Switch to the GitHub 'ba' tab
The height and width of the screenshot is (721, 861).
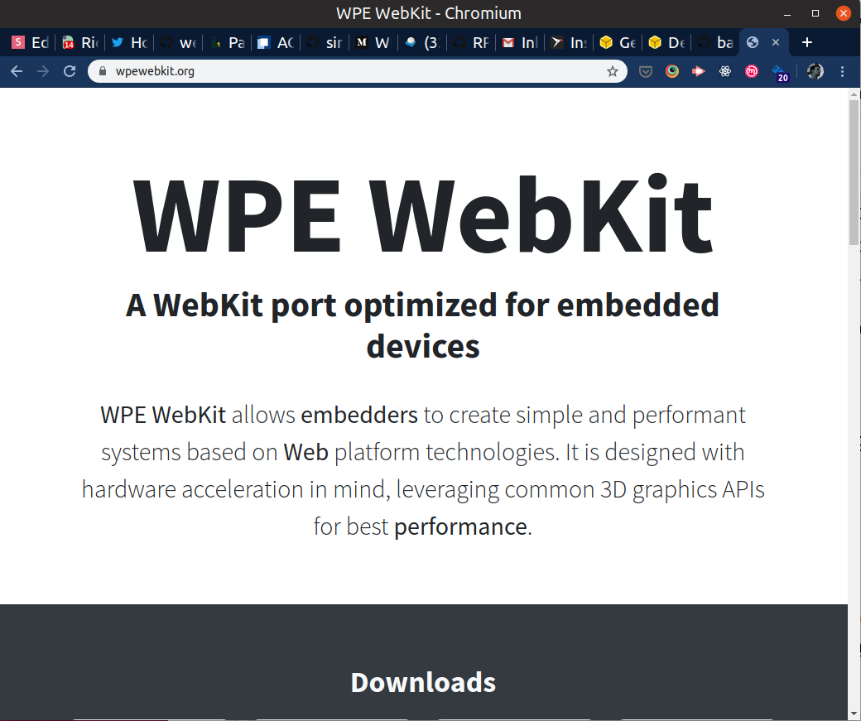pos(716,42)
